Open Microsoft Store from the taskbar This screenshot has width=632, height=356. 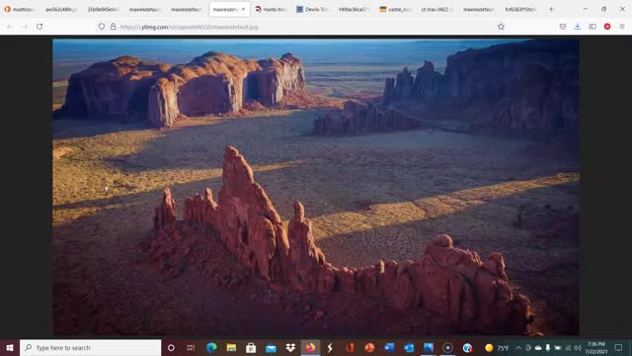click(251, 347)
